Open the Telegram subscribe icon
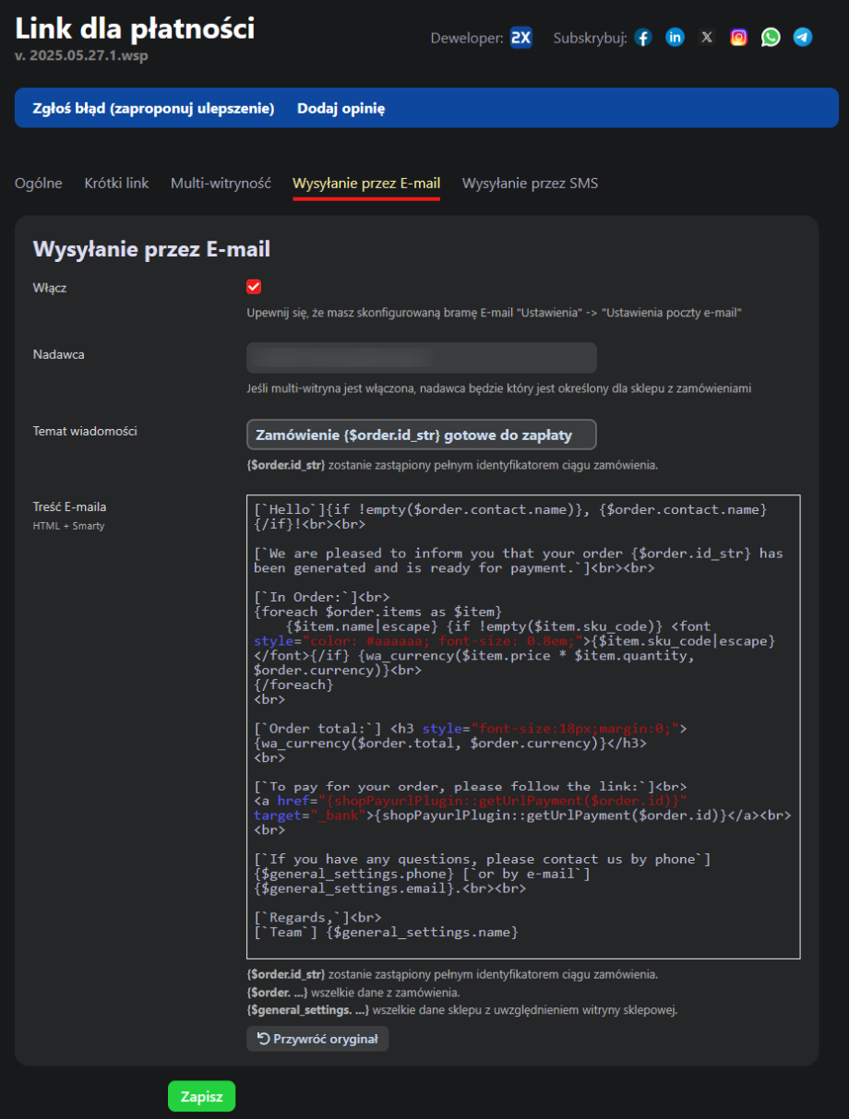This screenshot has width=849, height=1119. [803, 38]
